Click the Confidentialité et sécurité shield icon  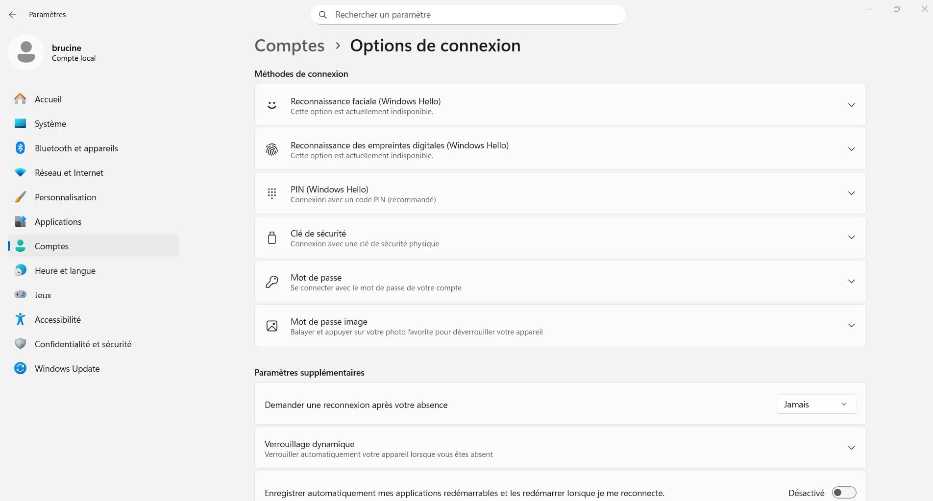click(20, 344)
